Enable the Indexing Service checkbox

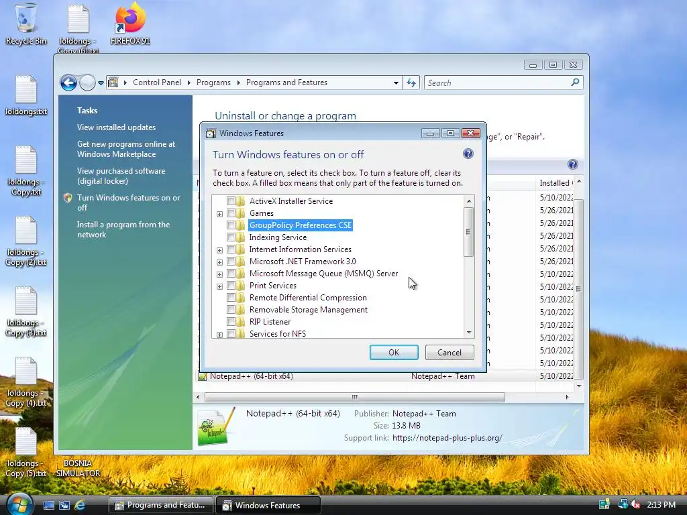coord(231,237)
